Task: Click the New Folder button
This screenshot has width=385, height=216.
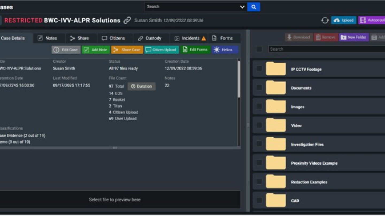Action: 354,37
